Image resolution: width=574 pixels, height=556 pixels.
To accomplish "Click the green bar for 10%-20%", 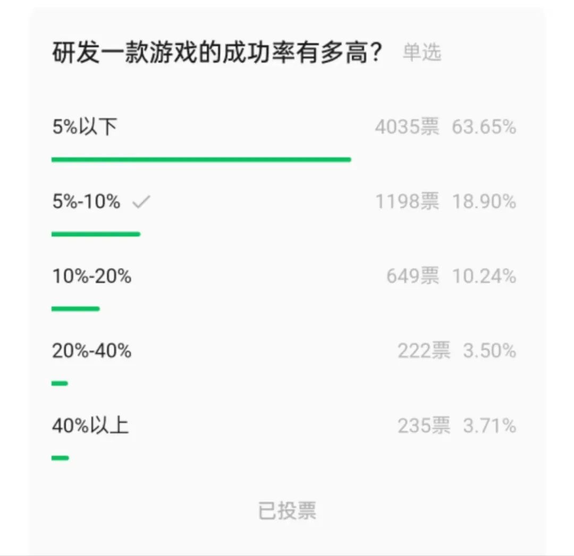I will [75, 309].
